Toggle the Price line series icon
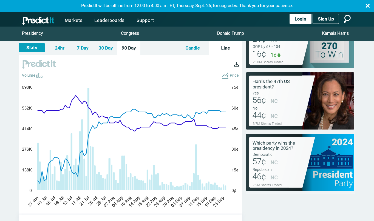 click(x=225, y=75)
